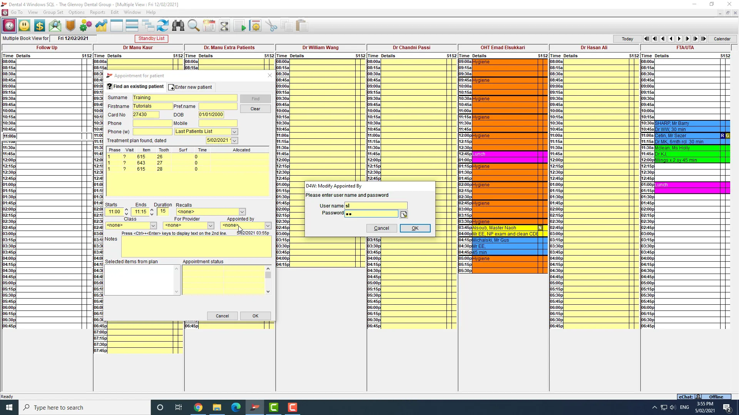Image resolution: width=739 pixels, height=415 pixels.
Task: Open the Calendar button
Action: point(722,39)
